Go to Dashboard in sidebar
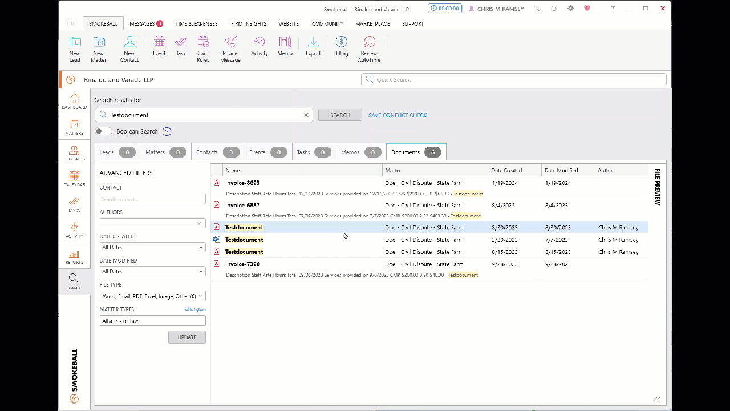This screenshot has width=730, height=411. click(x=74, y=101)
